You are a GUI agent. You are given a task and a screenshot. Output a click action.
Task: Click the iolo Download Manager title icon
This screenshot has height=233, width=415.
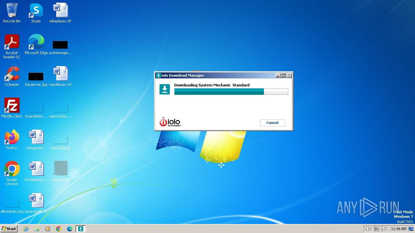point(159,75)
